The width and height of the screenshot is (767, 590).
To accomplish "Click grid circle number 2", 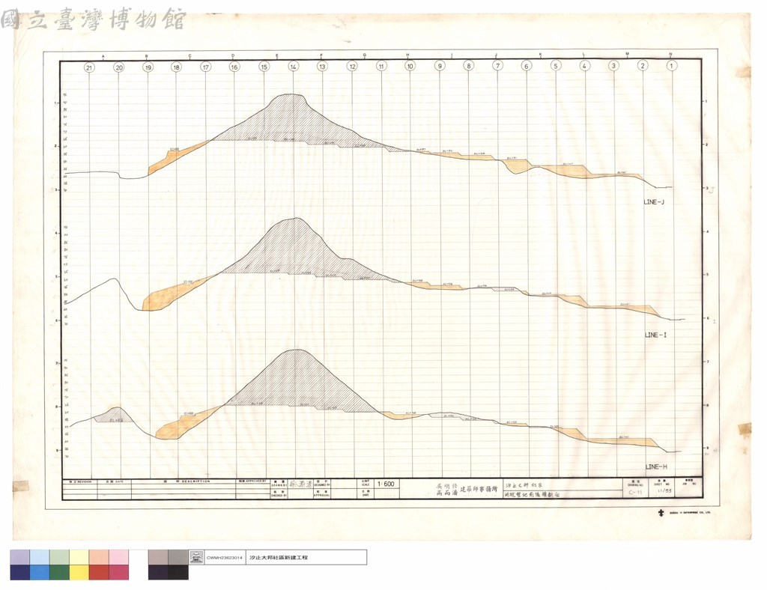I will [642, 65].
